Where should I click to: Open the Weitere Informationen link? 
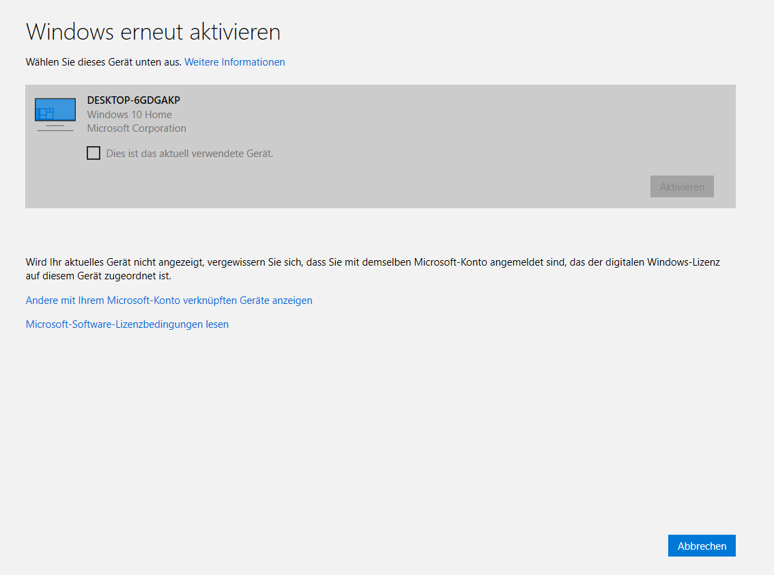click(x=235, y=62)
